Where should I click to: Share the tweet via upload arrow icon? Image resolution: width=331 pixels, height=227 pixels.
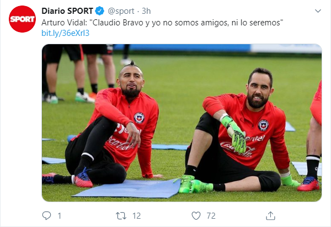pyautogui.click(x=270, y=216)
